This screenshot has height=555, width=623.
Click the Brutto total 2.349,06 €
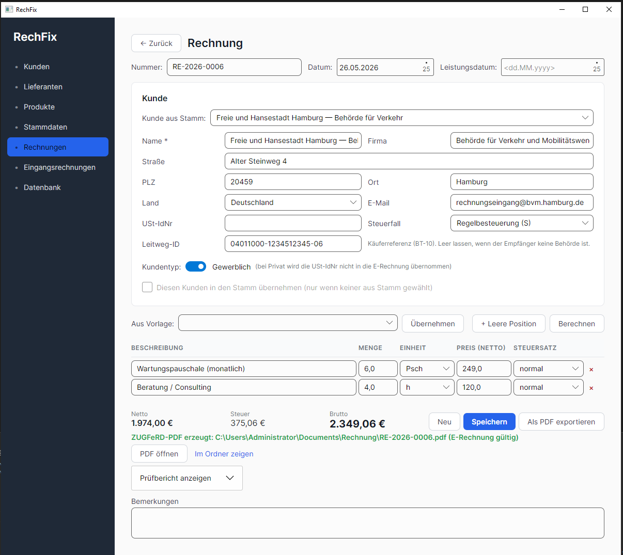click(357, 424)
